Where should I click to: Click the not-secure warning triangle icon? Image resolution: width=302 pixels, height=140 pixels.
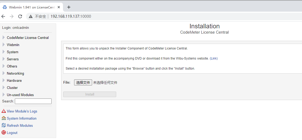tap(31, 17)
